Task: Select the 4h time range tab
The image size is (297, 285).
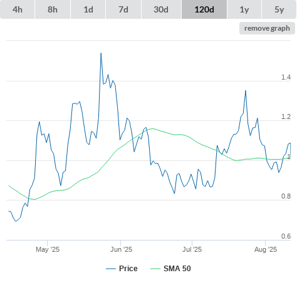Action: coord(18,9)
